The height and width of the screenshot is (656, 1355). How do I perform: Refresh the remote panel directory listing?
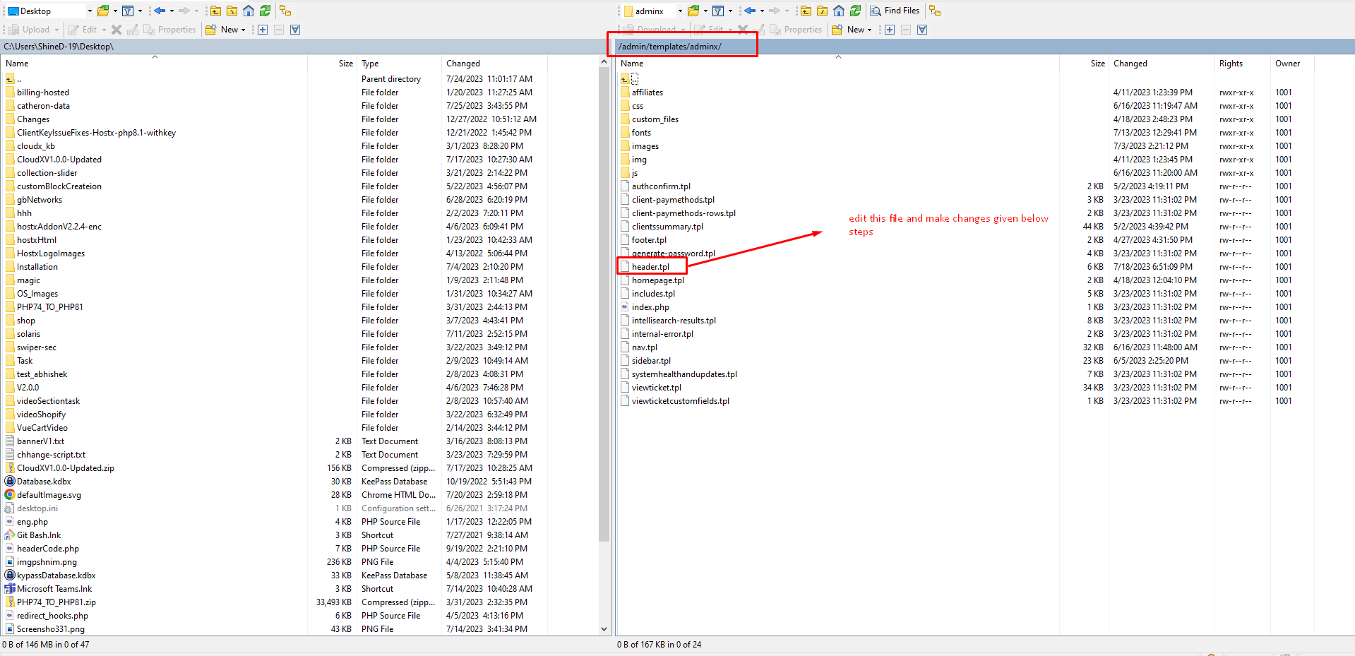click(x=855, y=11)
